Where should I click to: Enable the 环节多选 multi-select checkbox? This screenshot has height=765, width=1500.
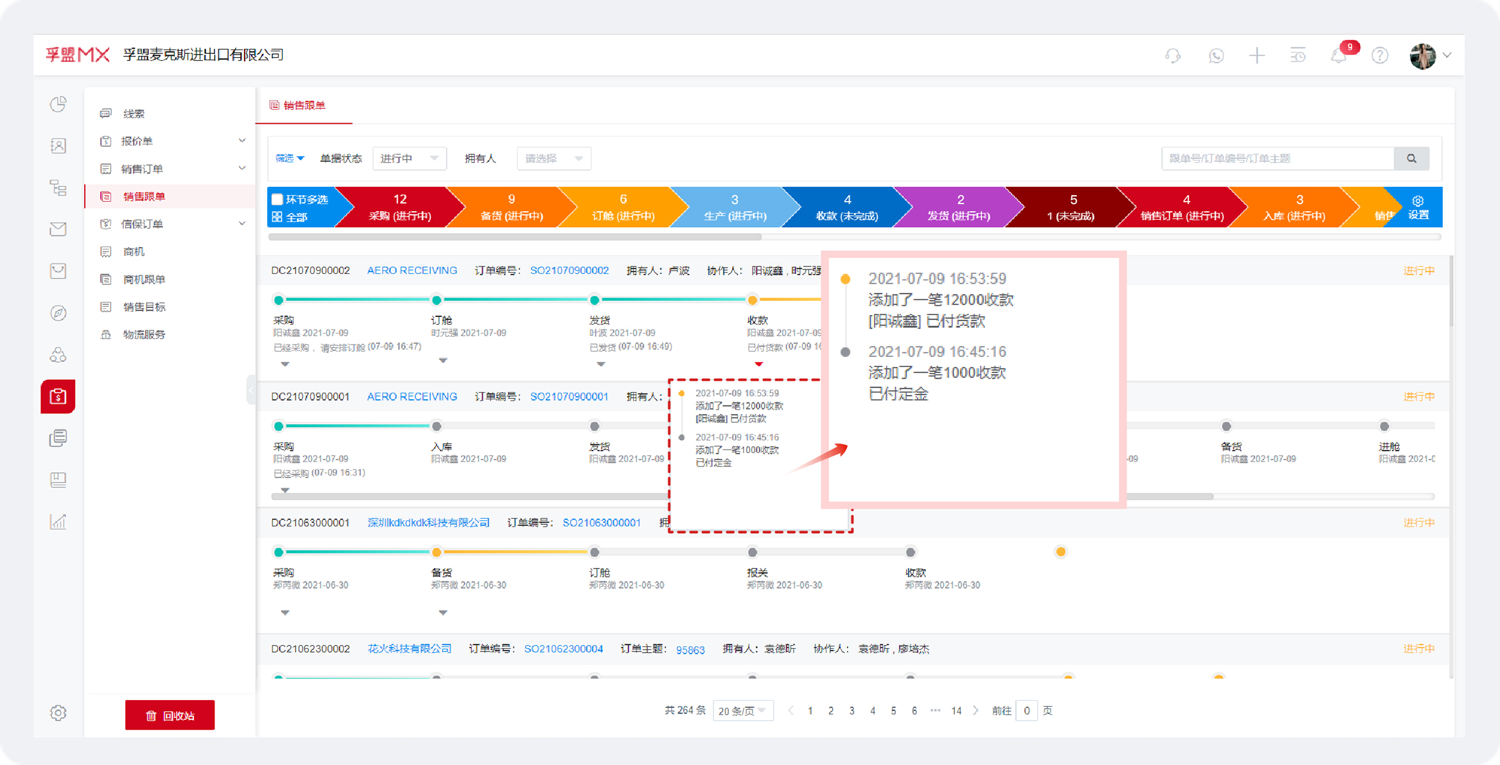point(277,199)
